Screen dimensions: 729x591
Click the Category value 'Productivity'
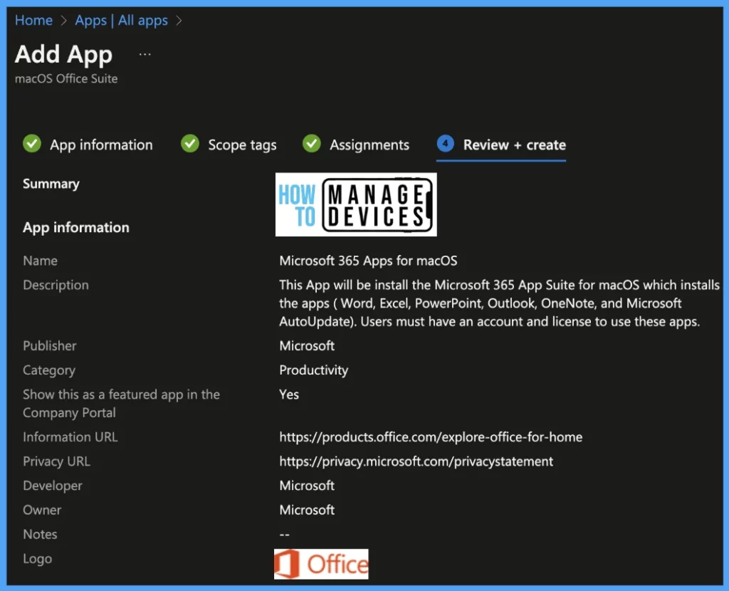(x=314, y=370)
